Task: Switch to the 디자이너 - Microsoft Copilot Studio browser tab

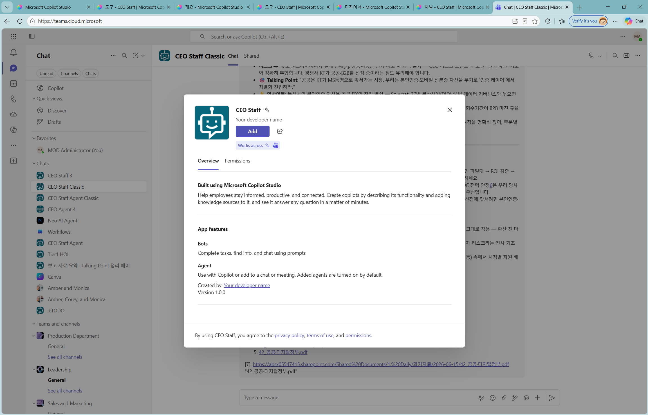Action: pos(373,7)
